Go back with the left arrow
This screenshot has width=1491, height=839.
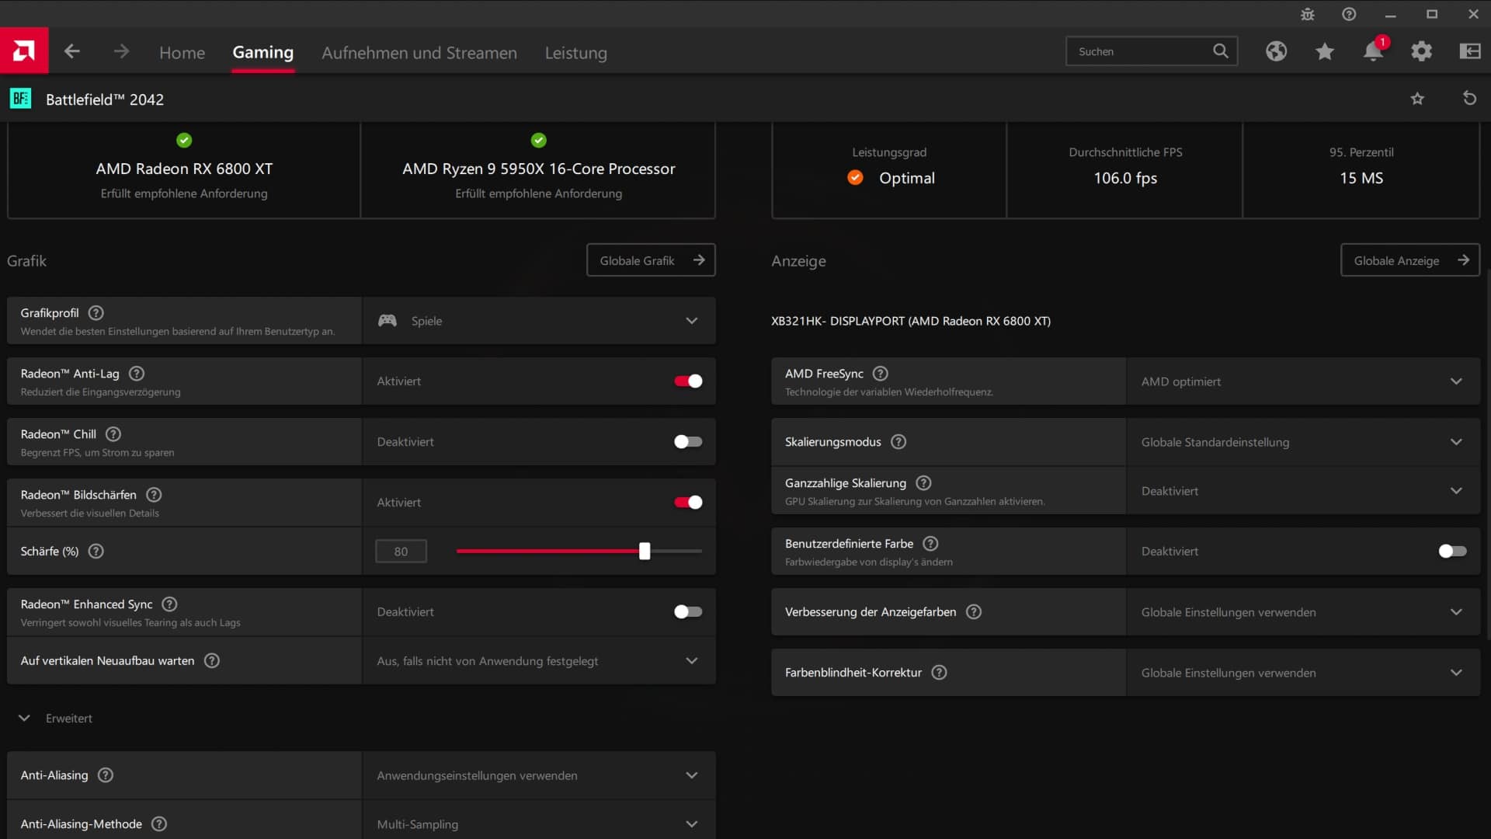pos(72,51)
